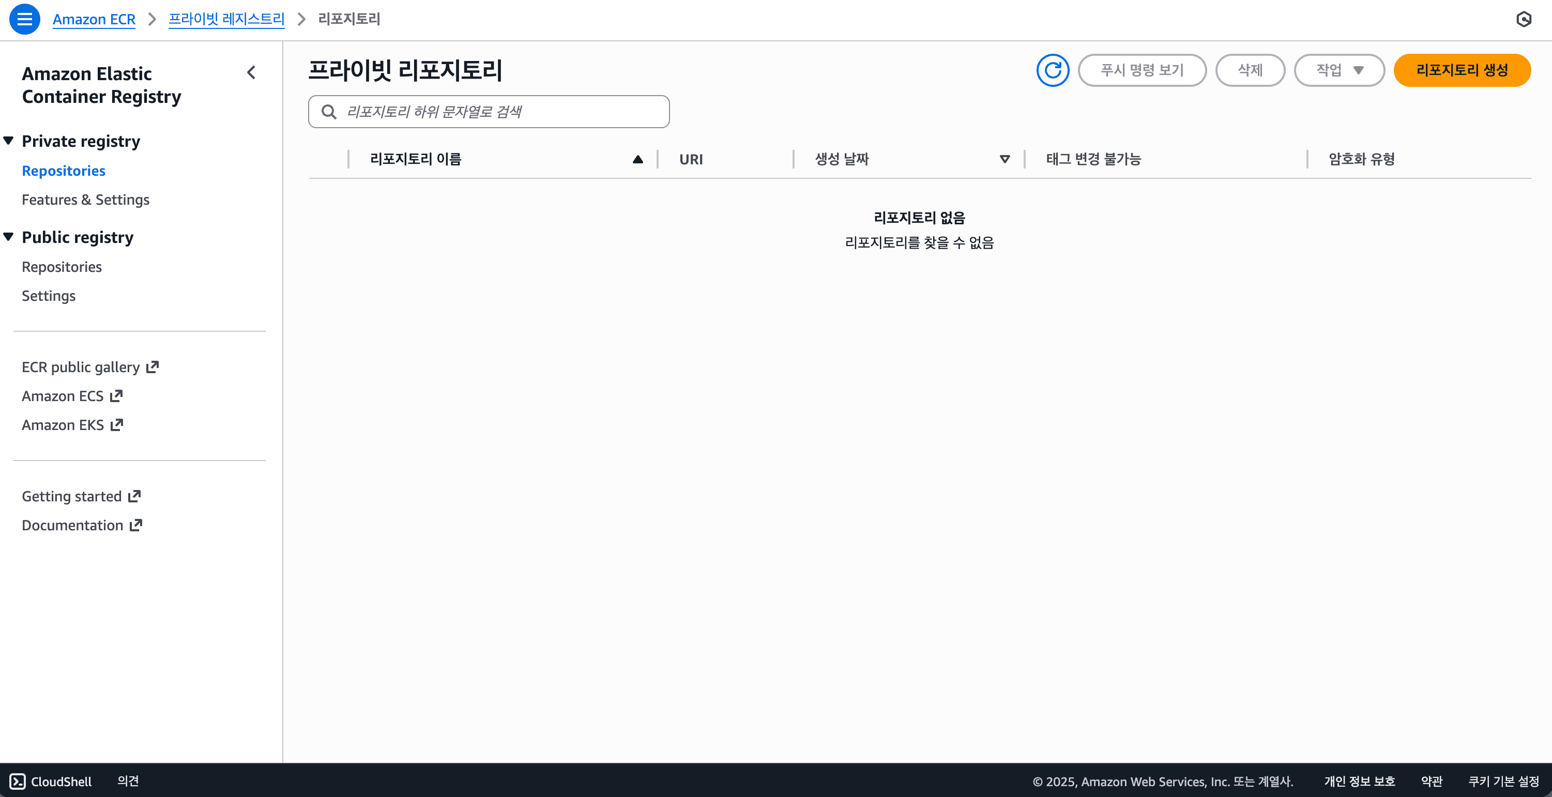Click the repository search input field
1552x797 pixels.
pyautogui.click(x=488, y=111)
